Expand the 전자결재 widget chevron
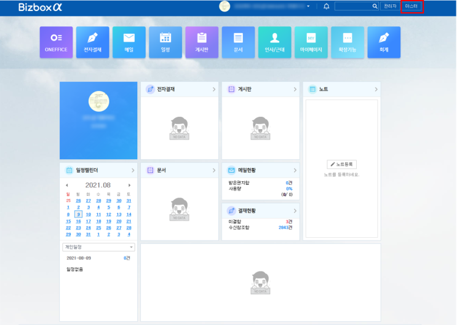The image size is (457, 325). coord(214,90)
